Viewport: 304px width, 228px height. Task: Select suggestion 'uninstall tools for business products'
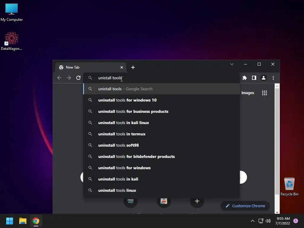(x=161, y=112)
